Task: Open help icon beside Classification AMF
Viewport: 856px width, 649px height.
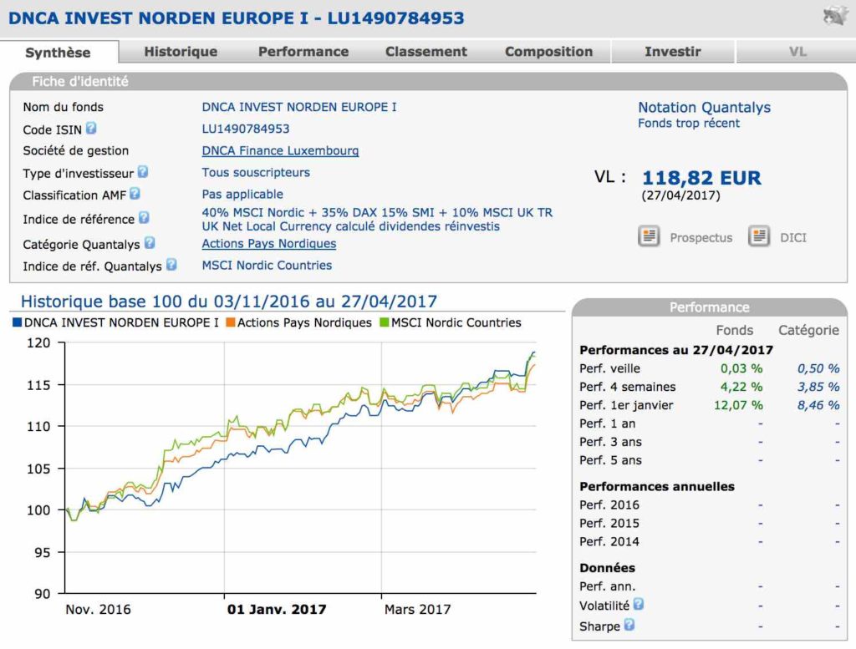Action: [x=135, y=194]
